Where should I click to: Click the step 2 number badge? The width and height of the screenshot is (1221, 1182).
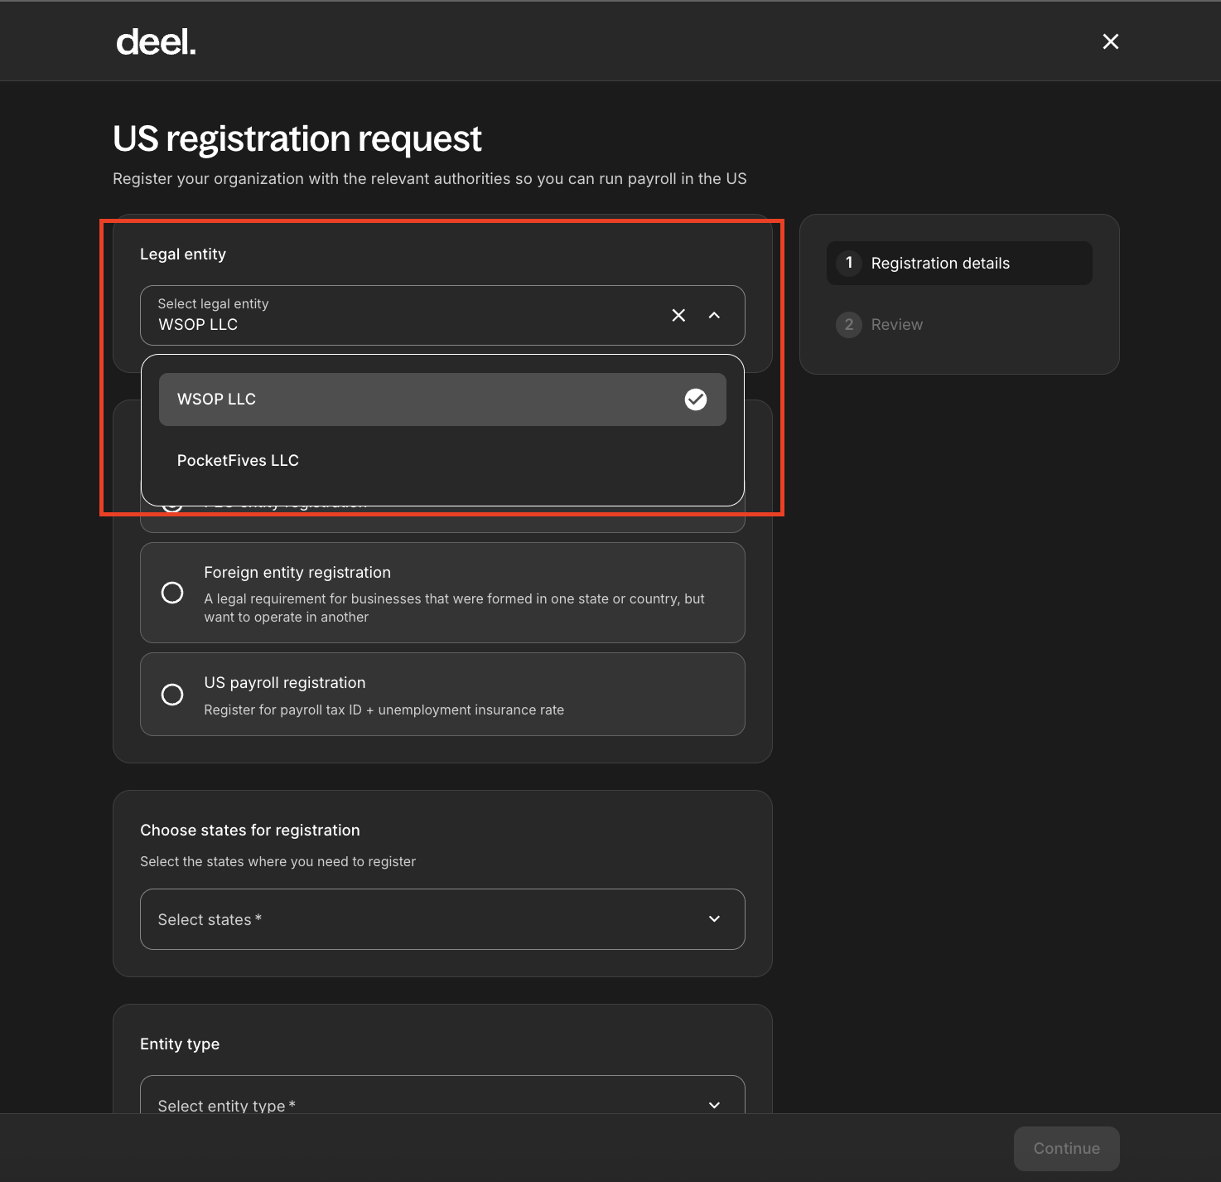849,325
